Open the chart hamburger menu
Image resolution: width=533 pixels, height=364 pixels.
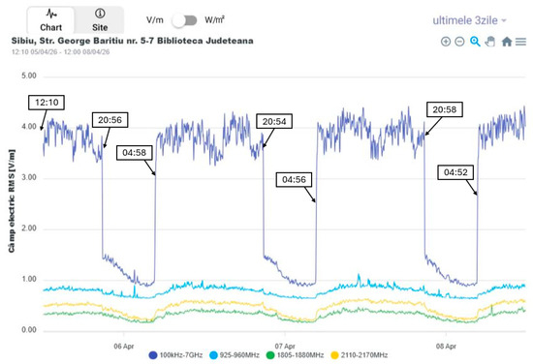520,42
